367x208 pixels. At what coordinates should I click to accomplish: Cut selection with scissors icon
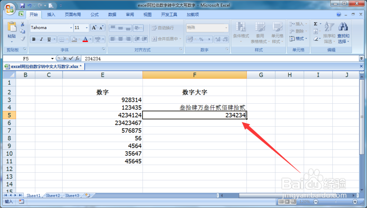point(22,24)
